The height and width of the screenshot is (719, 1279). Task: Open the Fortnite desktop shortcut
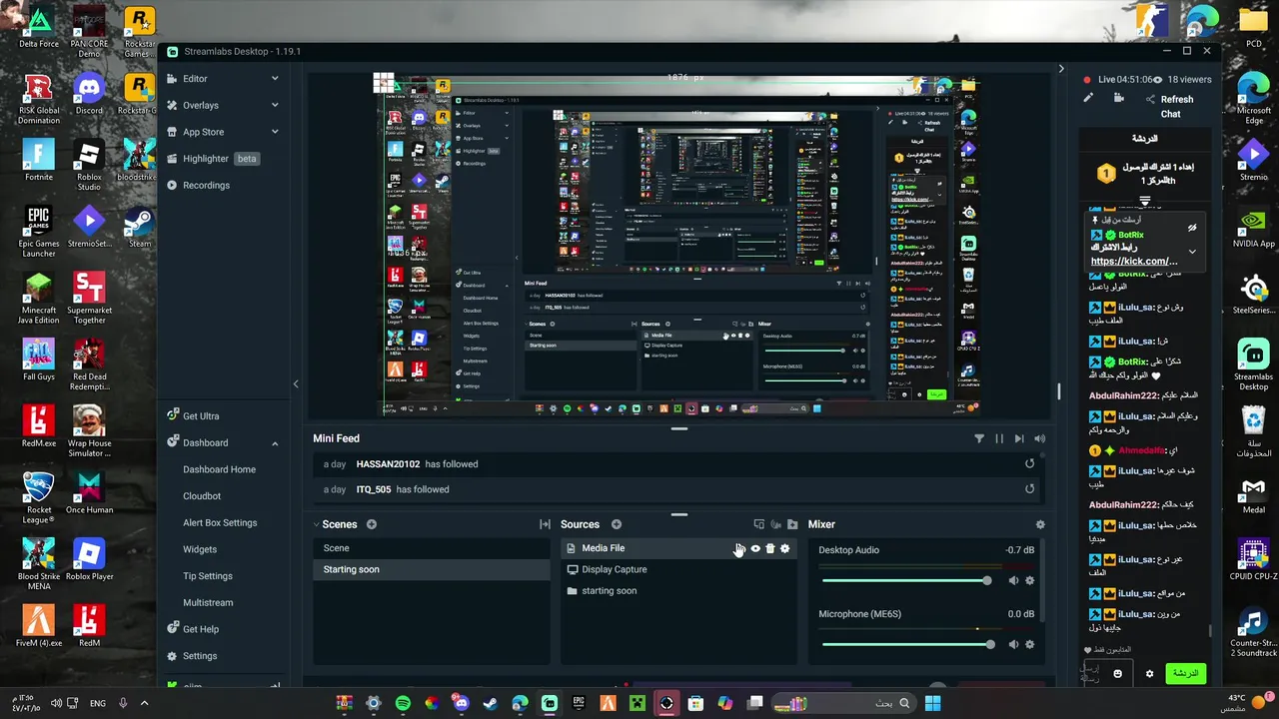[x=39, y=160]
